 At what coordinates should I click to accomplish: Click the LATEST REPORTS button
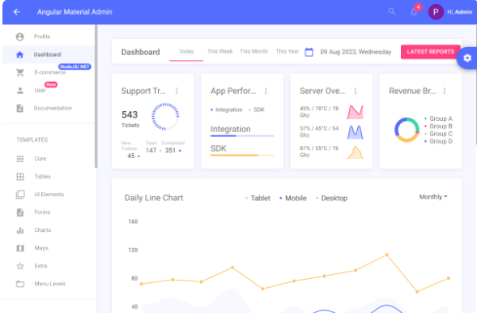(431, 52)
